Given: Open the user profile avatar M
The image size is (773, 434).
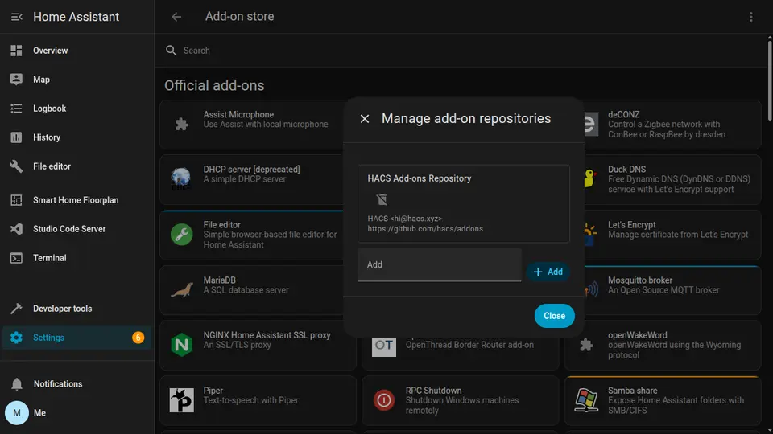Looking at the screenshot, I should [17, 413].
